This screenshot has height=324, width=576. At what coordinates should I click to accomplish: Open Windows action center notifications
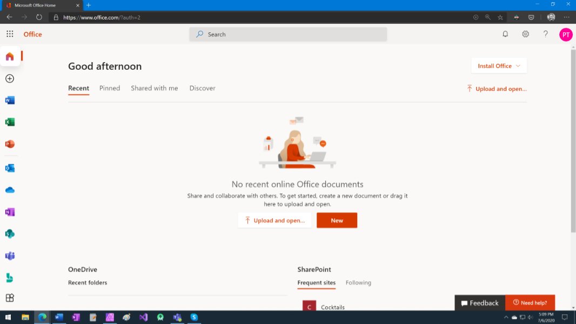(x=565, y=317)
